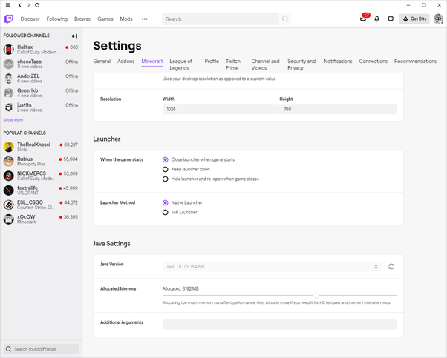Collapse the followed channels sidebar

(74, 36)
